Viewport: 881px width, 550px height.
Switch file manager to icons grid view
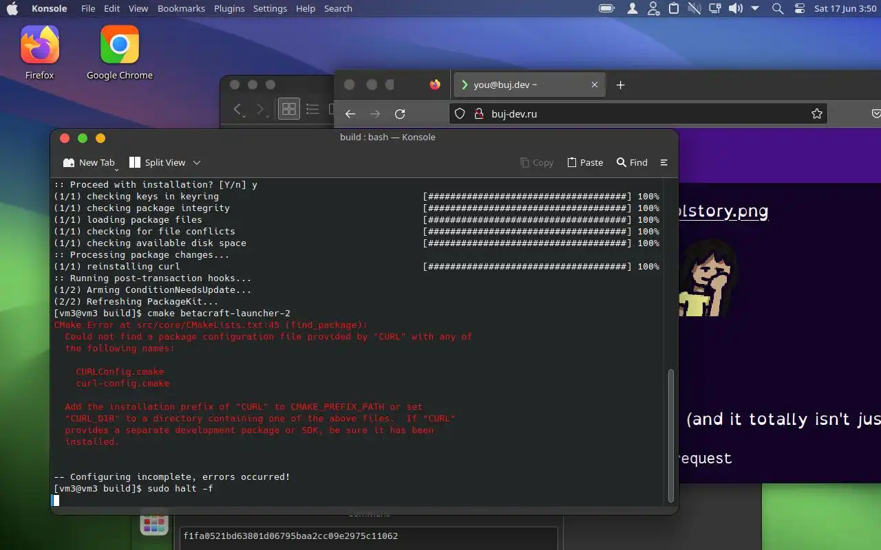289,109
